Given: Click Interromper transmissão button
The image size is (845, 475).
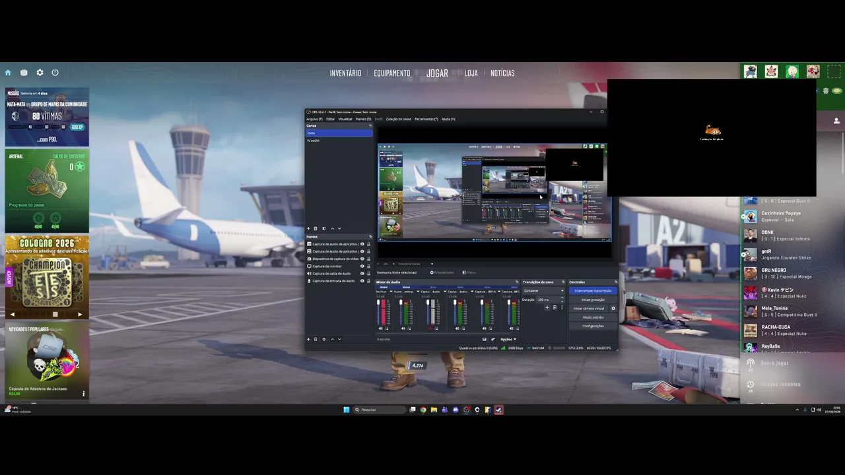Looking at the screenshot, I should [593, 291].
